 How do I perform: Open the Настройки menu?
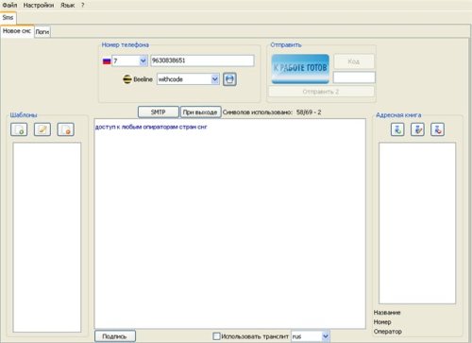pyautogui.click(x=39, y=5)
